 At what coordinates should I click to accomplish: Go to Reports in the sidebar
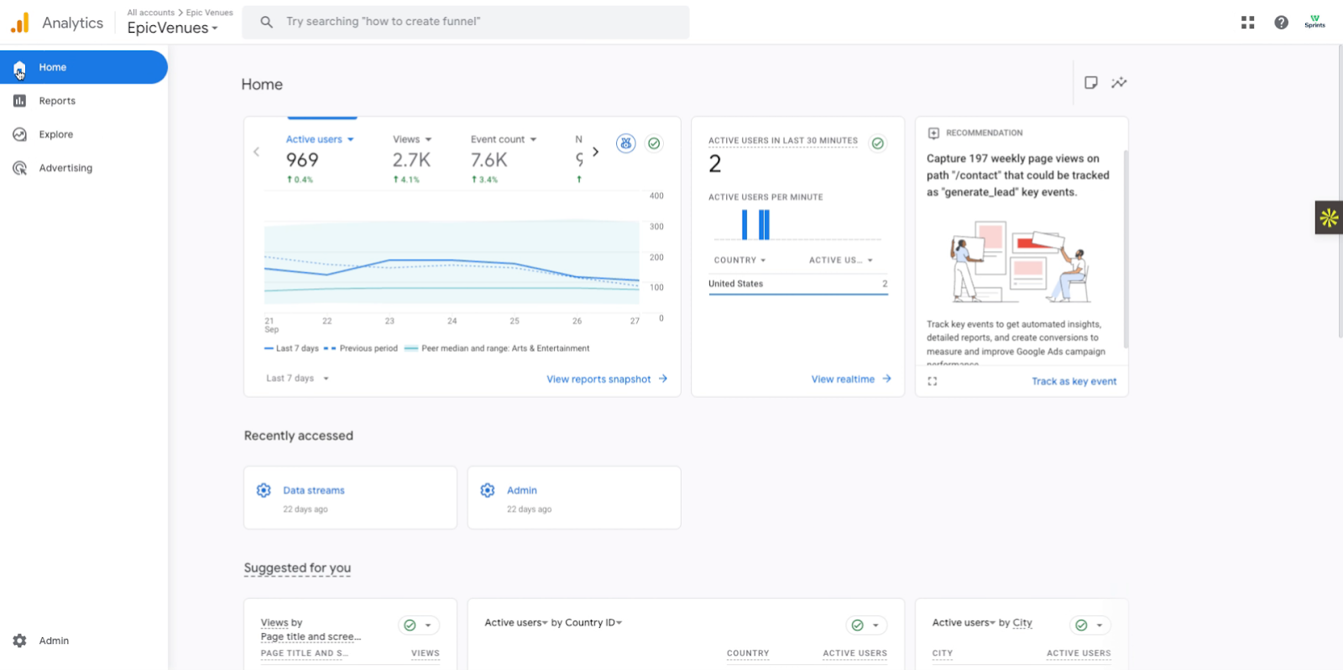click(57, 101)
